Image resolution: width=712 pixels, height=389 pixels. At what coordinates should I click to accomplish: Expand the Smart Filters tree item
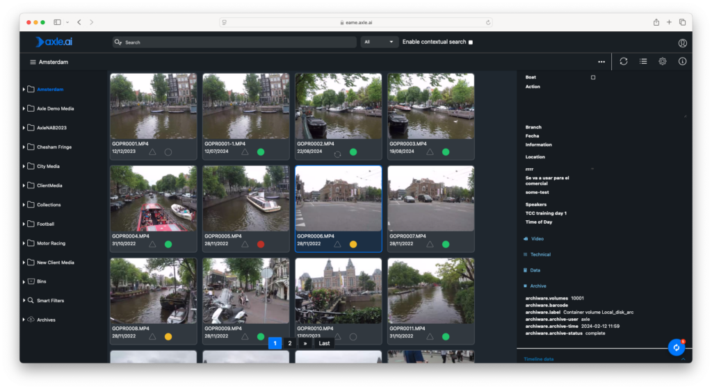(24, 301)
